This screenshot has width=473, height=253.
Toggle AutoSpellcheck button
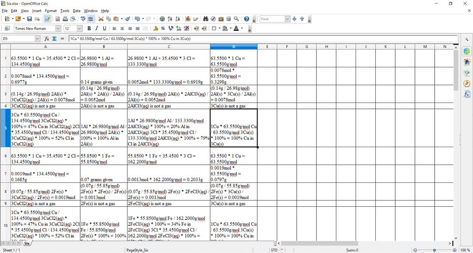click(91, 19)
